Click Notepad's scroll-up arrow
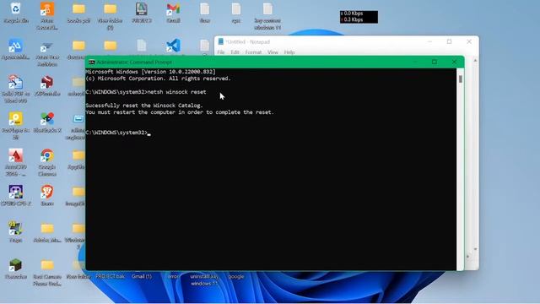Image resolution: width=540 pixels, height=304 pixels. point(475,61)
